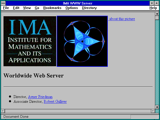
Task: Click the 'Worldwide Web Server' heading
Action: [33, 75]
